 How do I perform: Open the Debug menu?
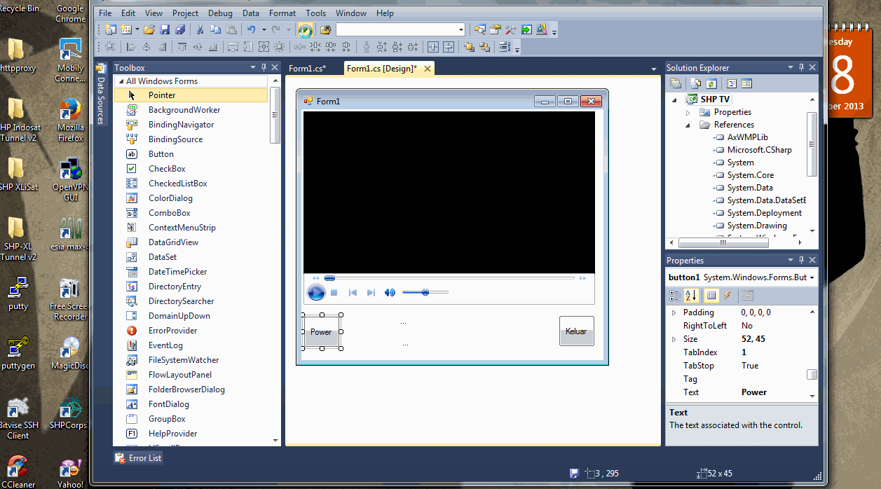(220, 13)
